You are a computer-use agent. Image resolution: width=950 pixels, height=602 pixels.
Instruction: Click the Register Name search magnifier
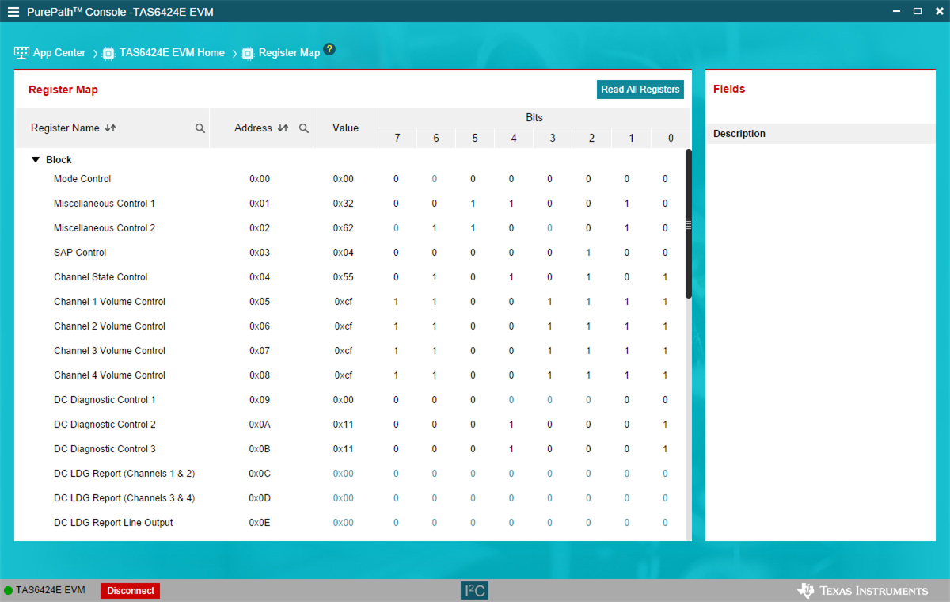(199, 128)
